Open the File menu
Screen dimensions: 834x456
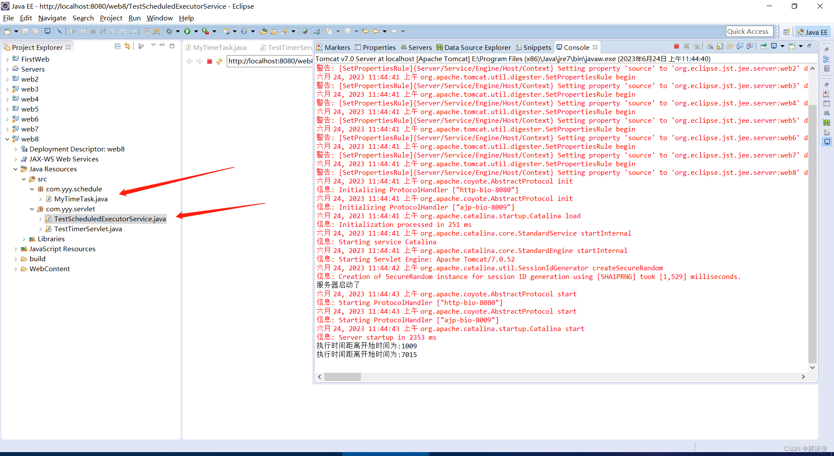coord(8,18)
